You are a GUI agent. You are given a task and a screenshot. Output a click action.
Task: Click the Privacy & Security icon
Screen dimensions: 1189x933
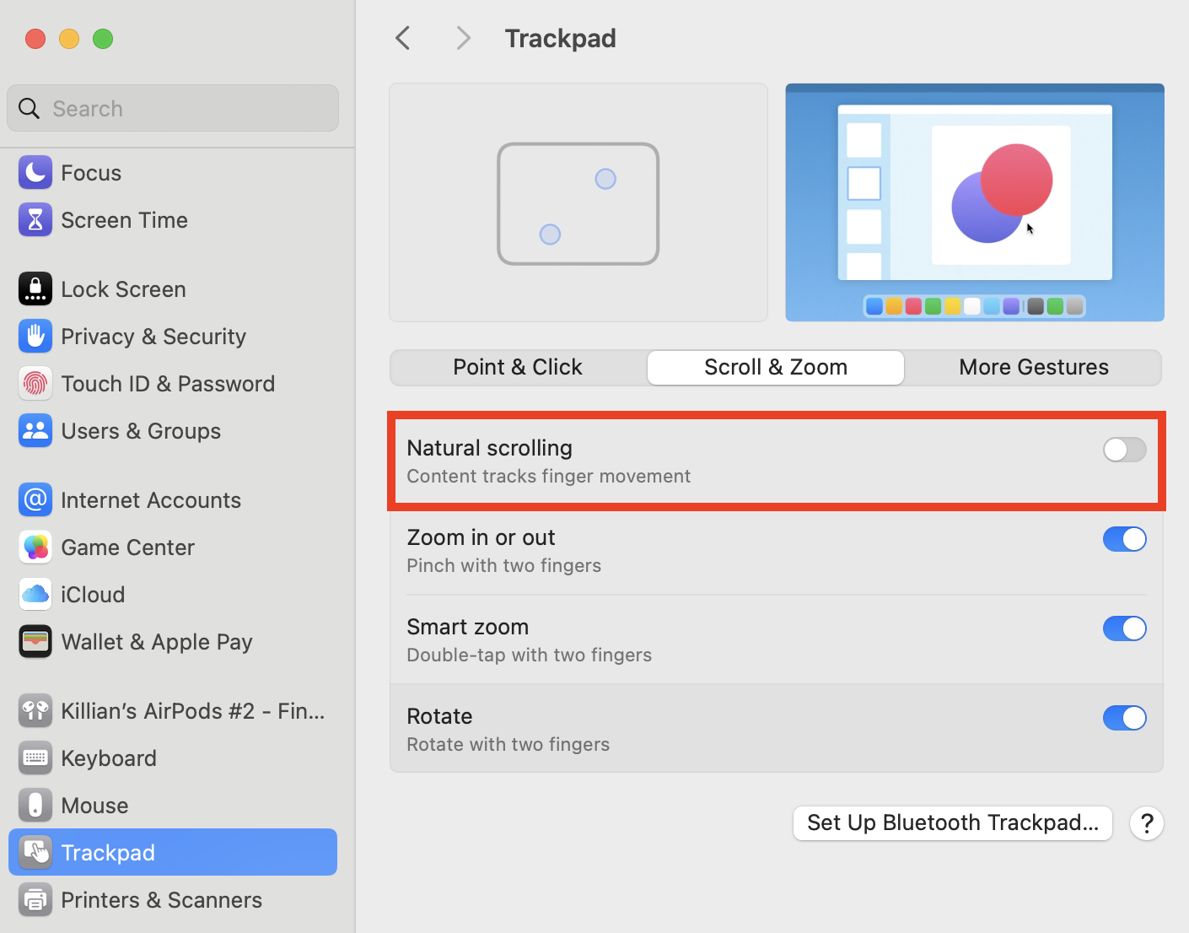pyautogui.click(x=35, y=336)
